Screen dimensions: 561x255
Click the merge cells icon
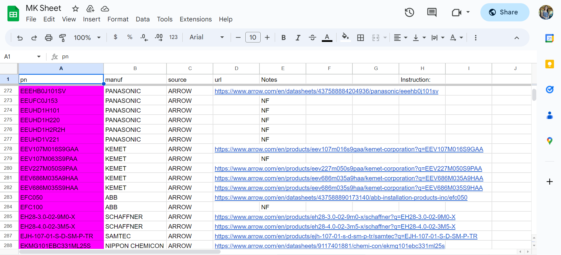pos(376,38)
